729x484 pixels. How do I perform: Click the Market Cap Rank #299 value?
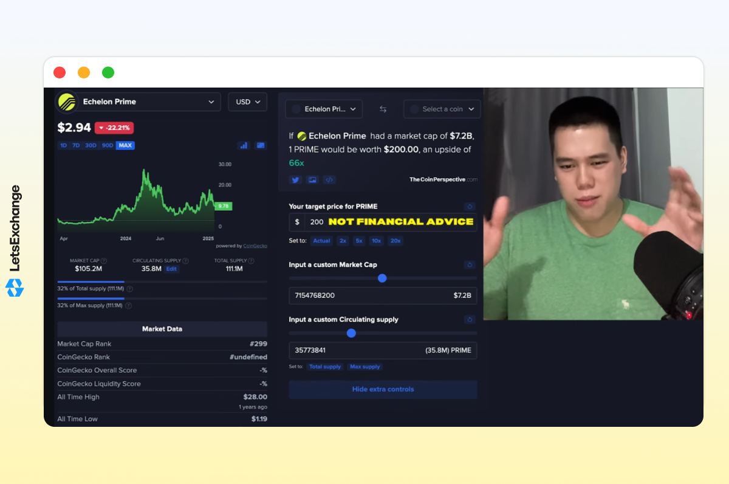(x=258, y=344)
